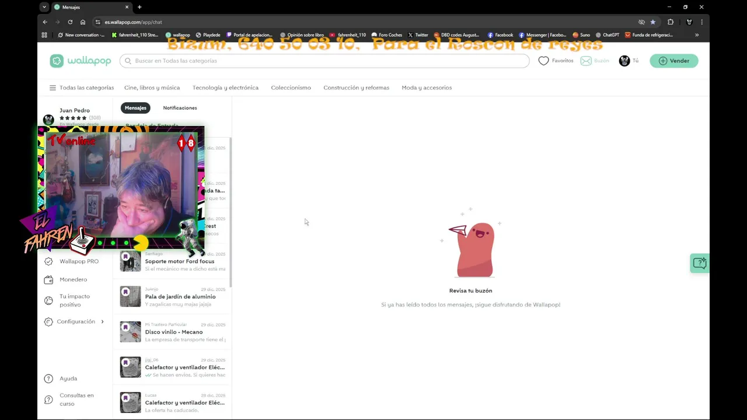Open Opinión sobre libro bookmark
This screenshot has width=747, height=420.
point(302,35)
